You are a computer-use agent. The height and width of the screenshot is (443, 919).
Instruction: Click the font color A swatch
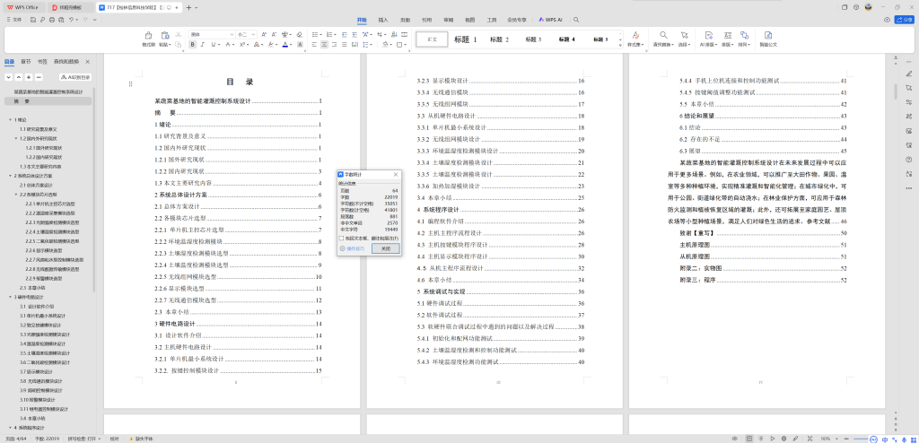click(285, 44)
